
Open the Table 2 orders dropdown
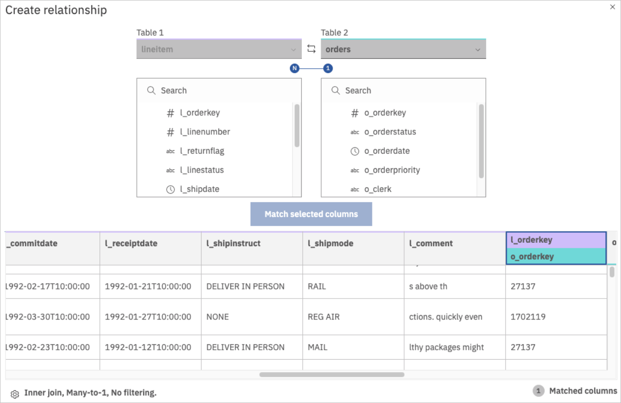[403, 49]
